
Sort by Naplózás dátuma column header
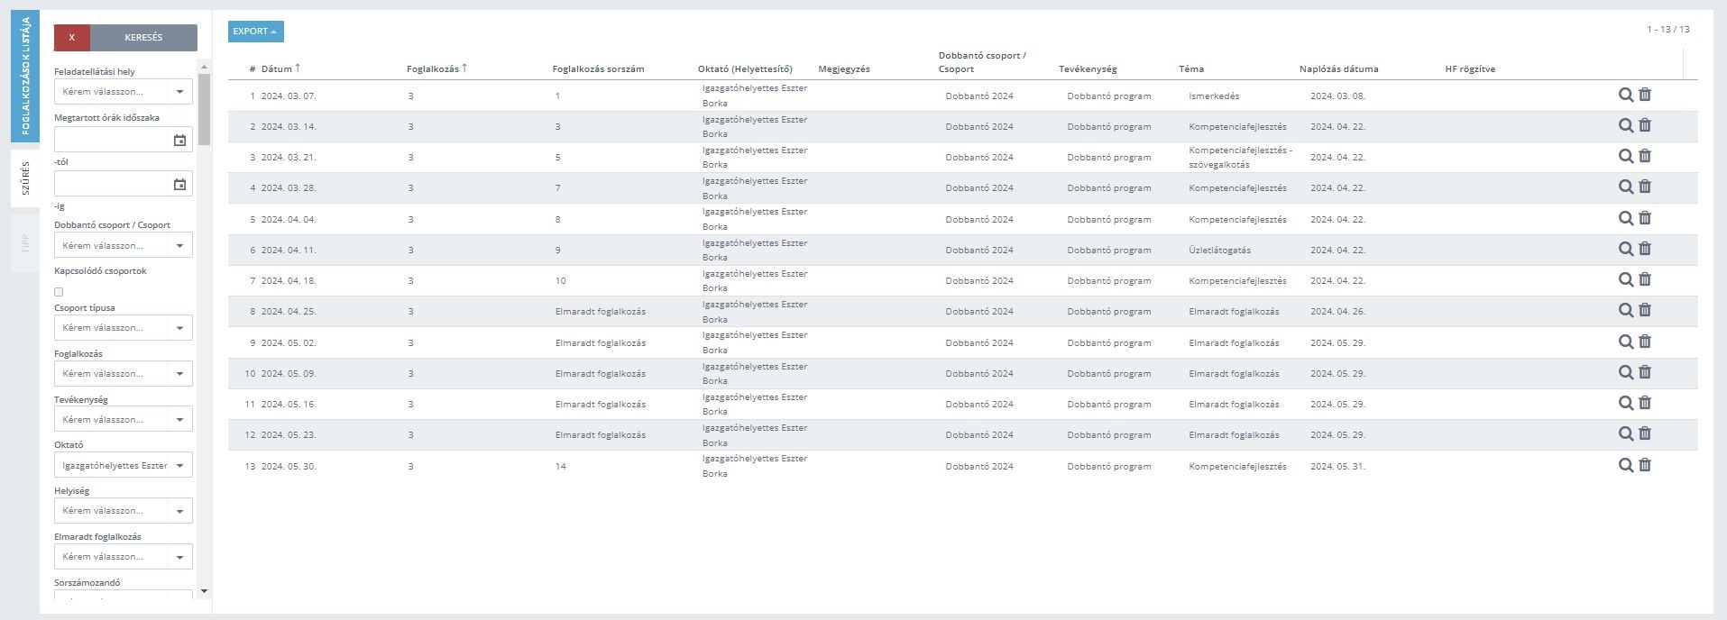coord(1338,68)
